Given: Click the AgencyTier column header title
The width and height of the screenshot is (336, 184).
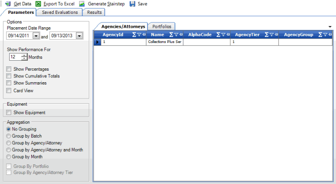Looking at the screenshot, I should (x=247, y=34).
